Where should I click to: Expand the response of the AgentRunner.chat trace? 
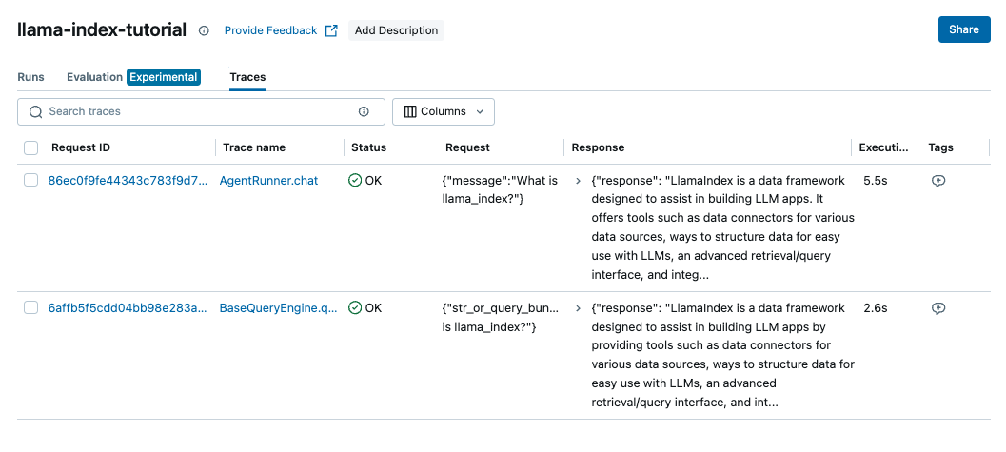pos(579,180)
